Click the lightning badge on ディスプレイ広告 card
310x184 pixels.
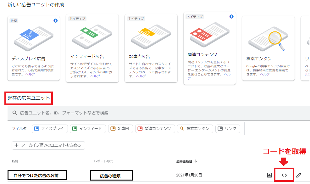pos(56,20)
